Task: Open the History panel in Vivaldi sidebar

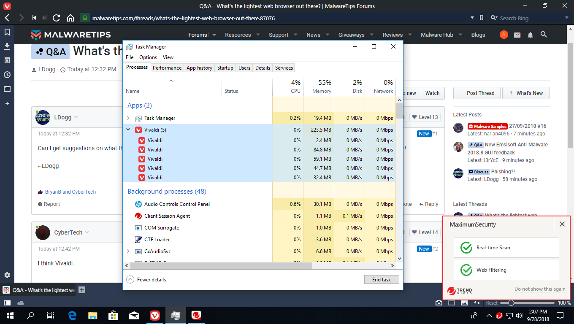Action: [7, 75]
